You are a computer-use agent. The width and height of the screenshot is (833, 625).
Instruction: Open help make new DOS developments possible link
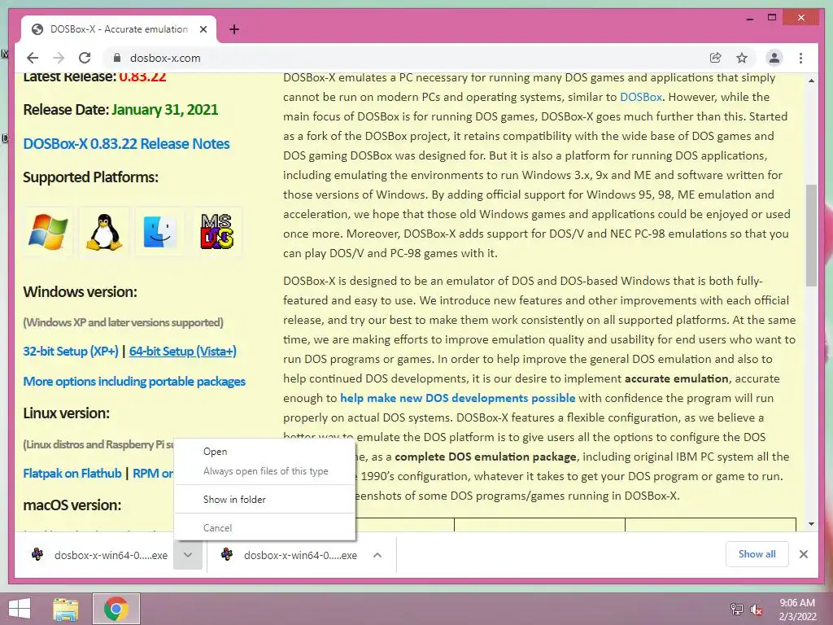(x=457, y=398)
